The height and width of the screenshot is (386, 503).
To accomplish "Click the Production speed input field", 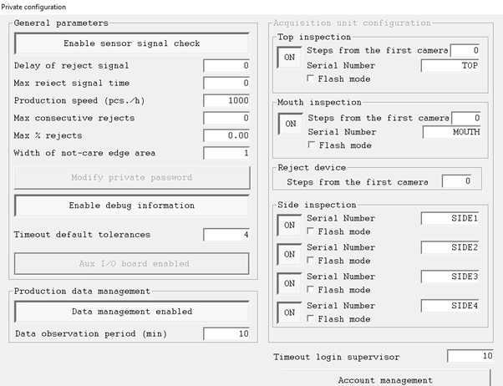I will (x=227, y=100).
